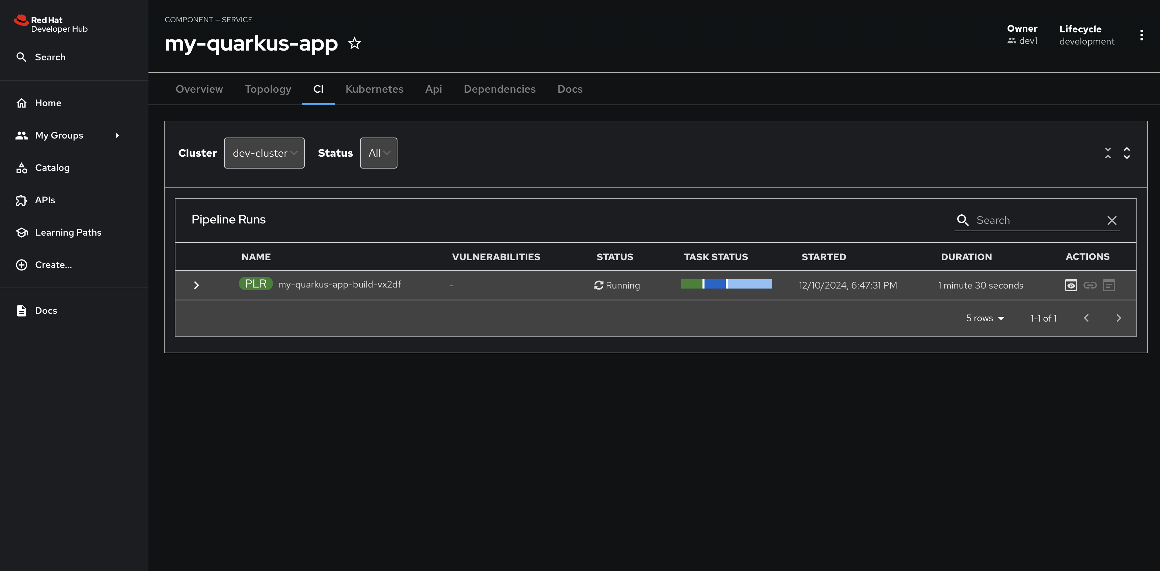Switch to the Dependencies tab

[500, 89]
